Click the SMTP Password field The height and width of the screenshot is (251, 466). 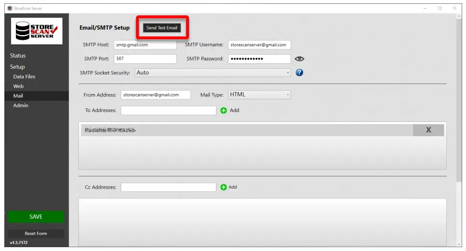(x=260, y=59)
